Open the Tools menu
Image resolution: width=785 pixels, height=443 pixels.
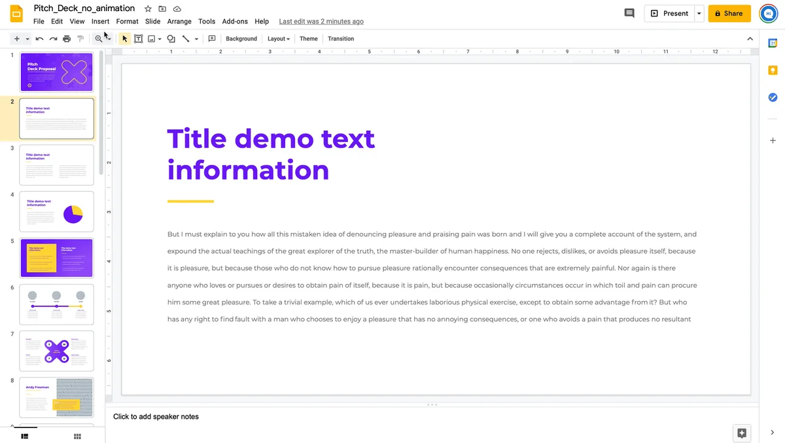(207, 22)
